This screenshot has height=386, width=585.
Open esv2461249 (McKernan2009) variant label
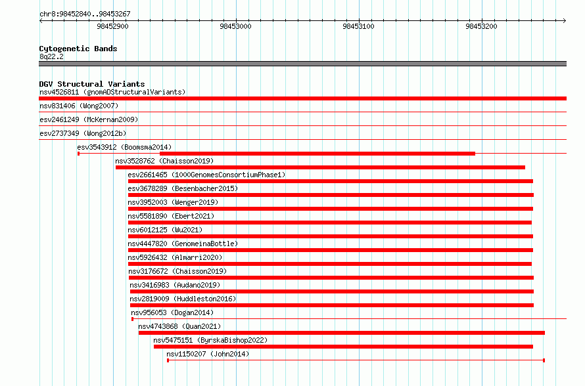point(89,119)
